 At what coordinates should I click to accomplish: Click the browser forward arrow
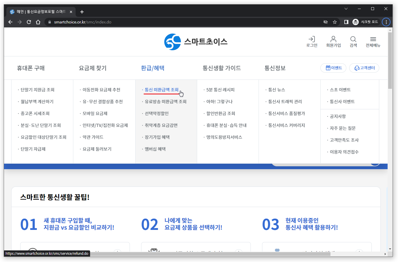point(20,22)
